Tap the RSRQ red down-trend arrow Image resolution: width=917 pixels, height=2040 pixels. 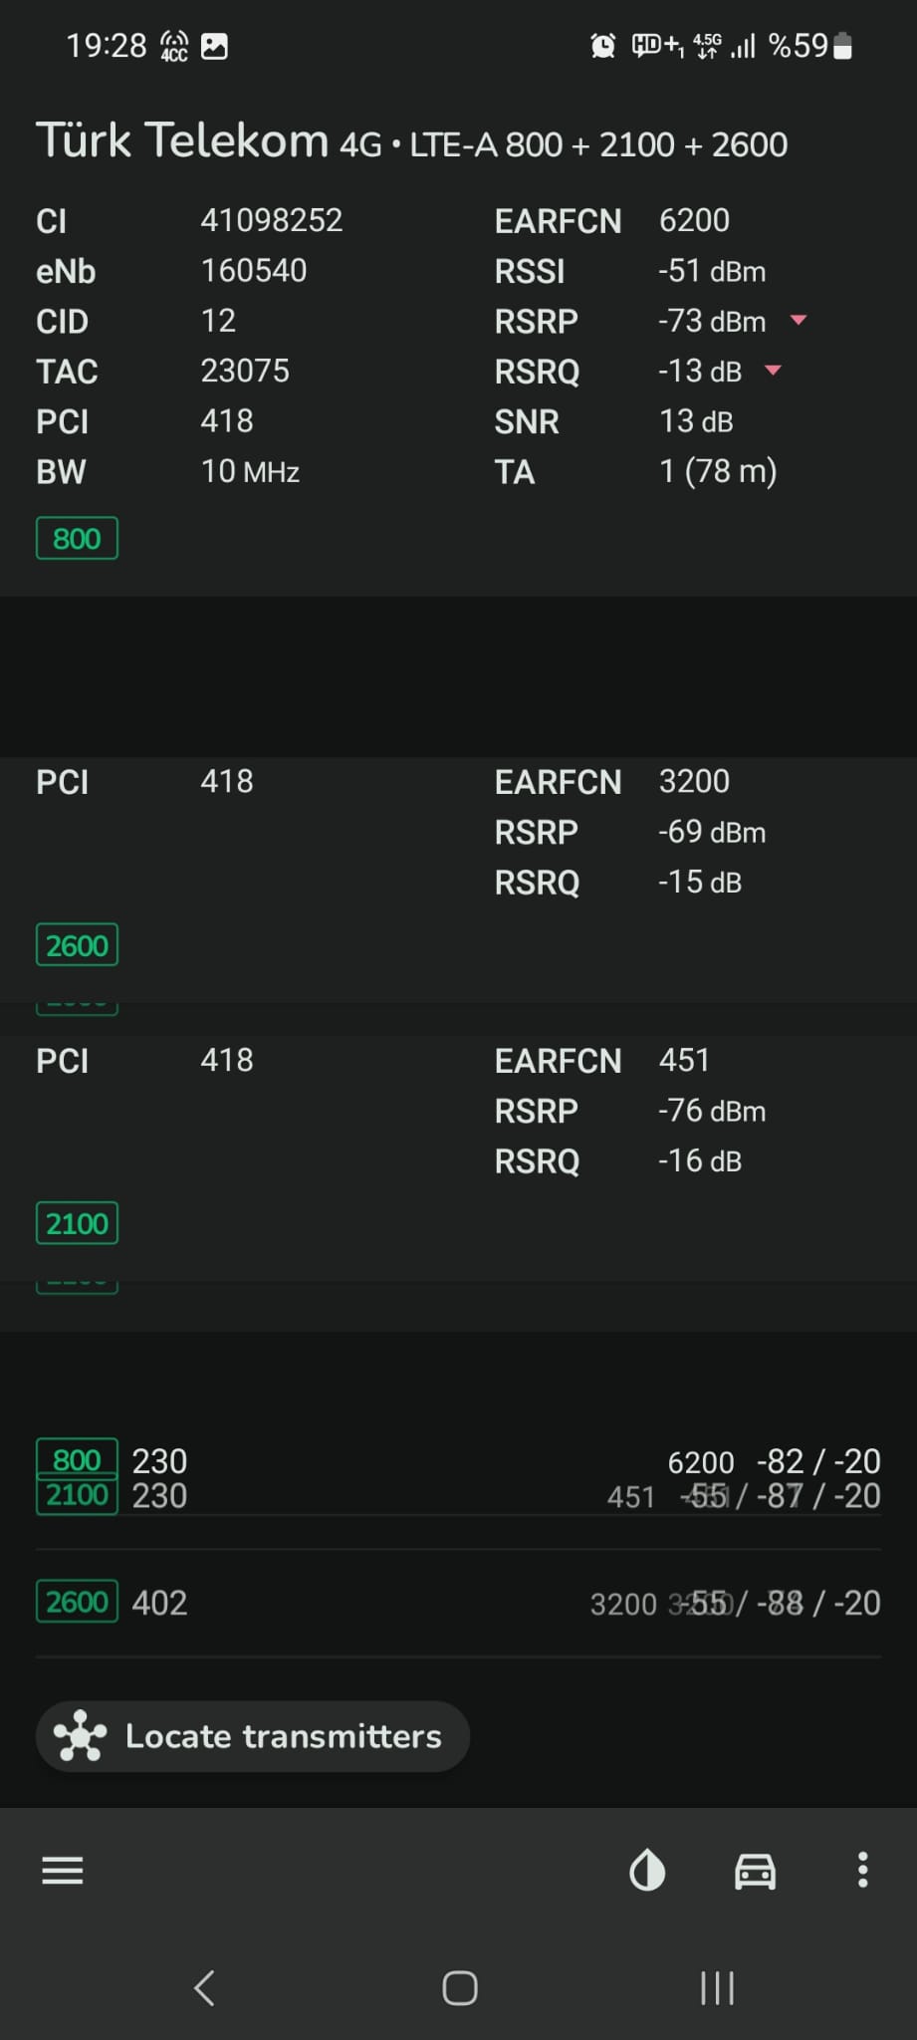pos(773,371)
